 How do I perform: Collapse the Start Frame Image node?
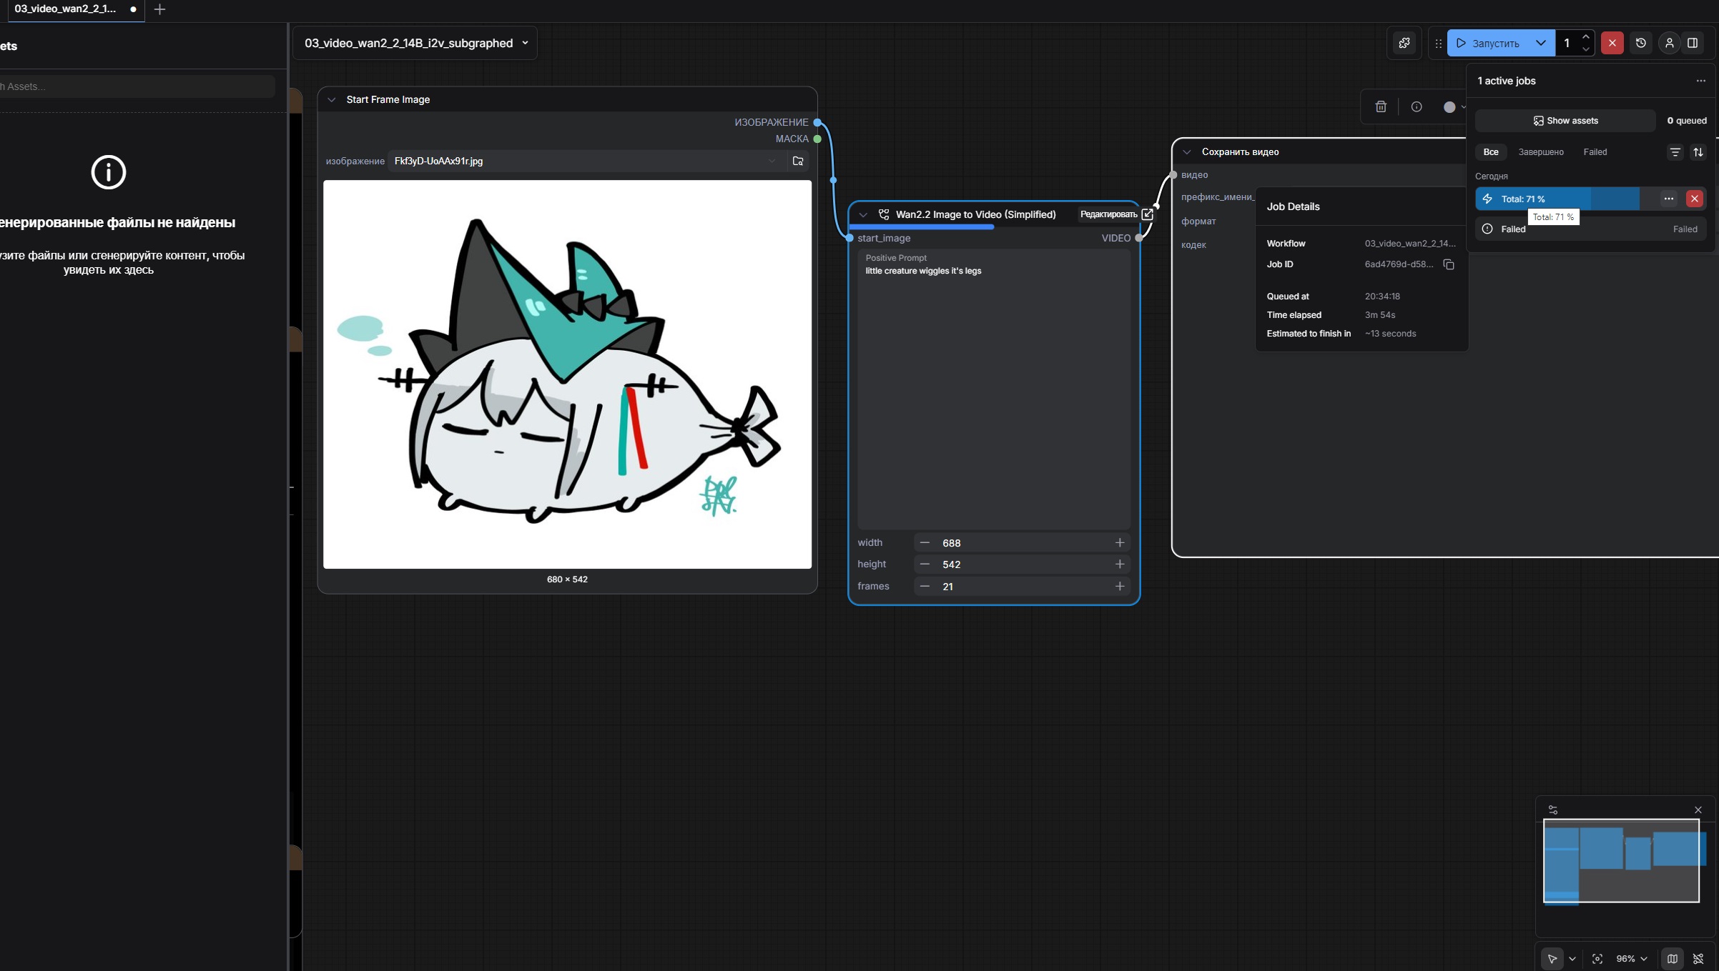pyautogui.click(x=331, y=100)
